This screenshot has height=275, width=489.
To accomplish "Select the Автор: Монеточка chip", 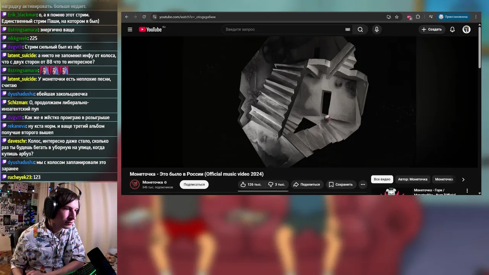I will coord(413,179).
